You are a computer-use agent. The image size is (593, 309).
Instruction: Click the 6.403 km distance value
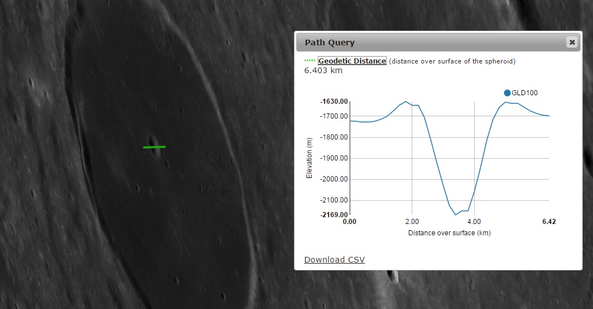click(324, 70)
